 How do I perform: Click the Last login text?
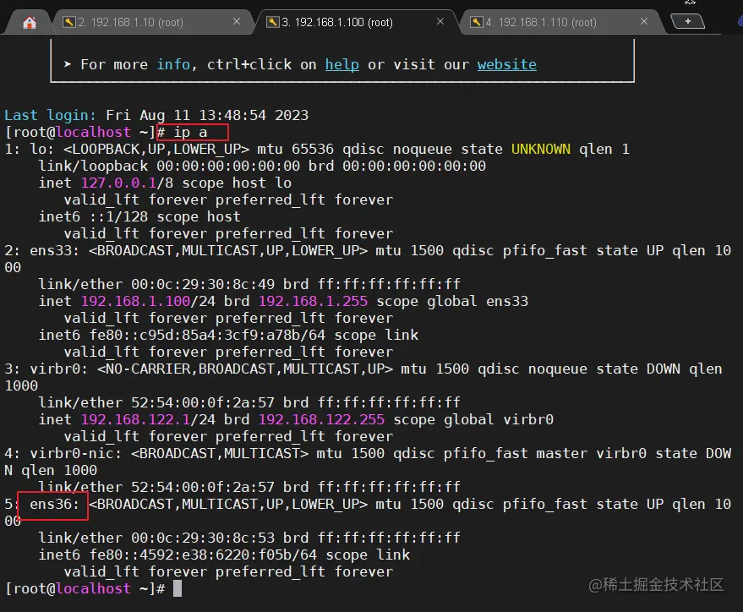(50, 115)
